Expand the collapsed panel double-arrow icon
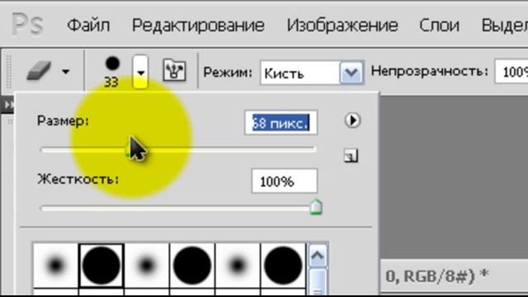 tap(7, 105)
